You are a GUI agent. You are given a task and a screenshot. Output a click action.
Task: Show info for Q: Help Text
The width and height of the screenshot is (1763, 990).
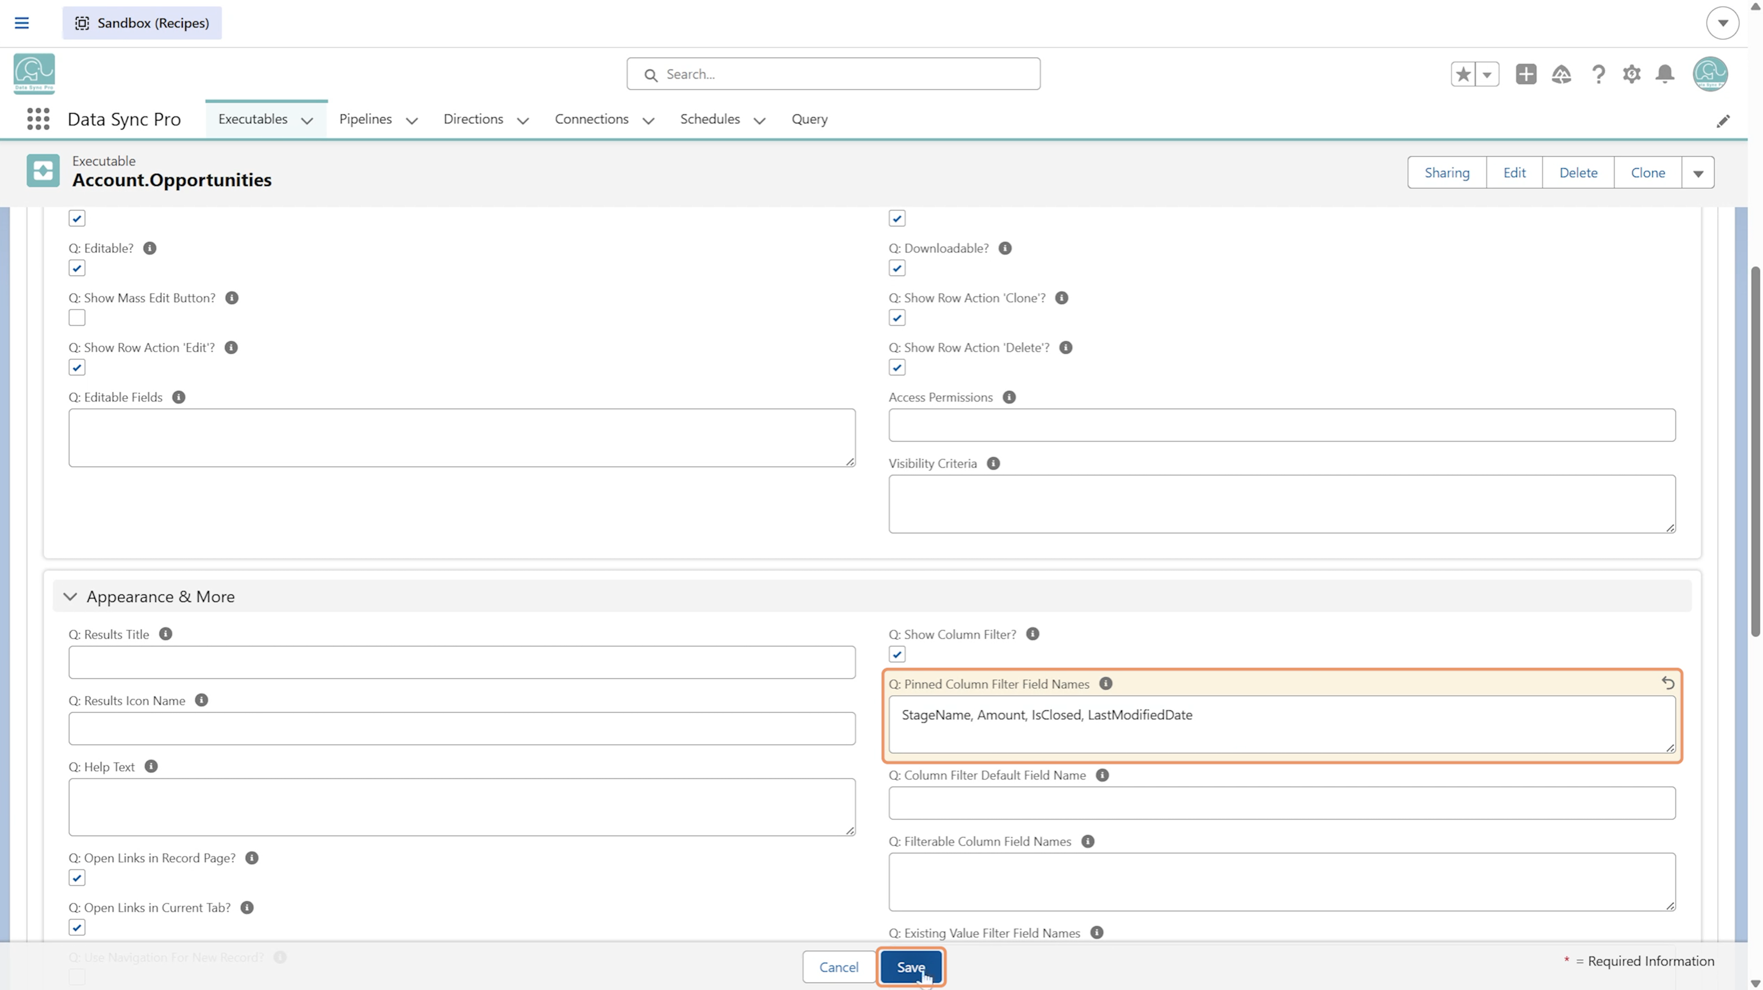(151, 766)
